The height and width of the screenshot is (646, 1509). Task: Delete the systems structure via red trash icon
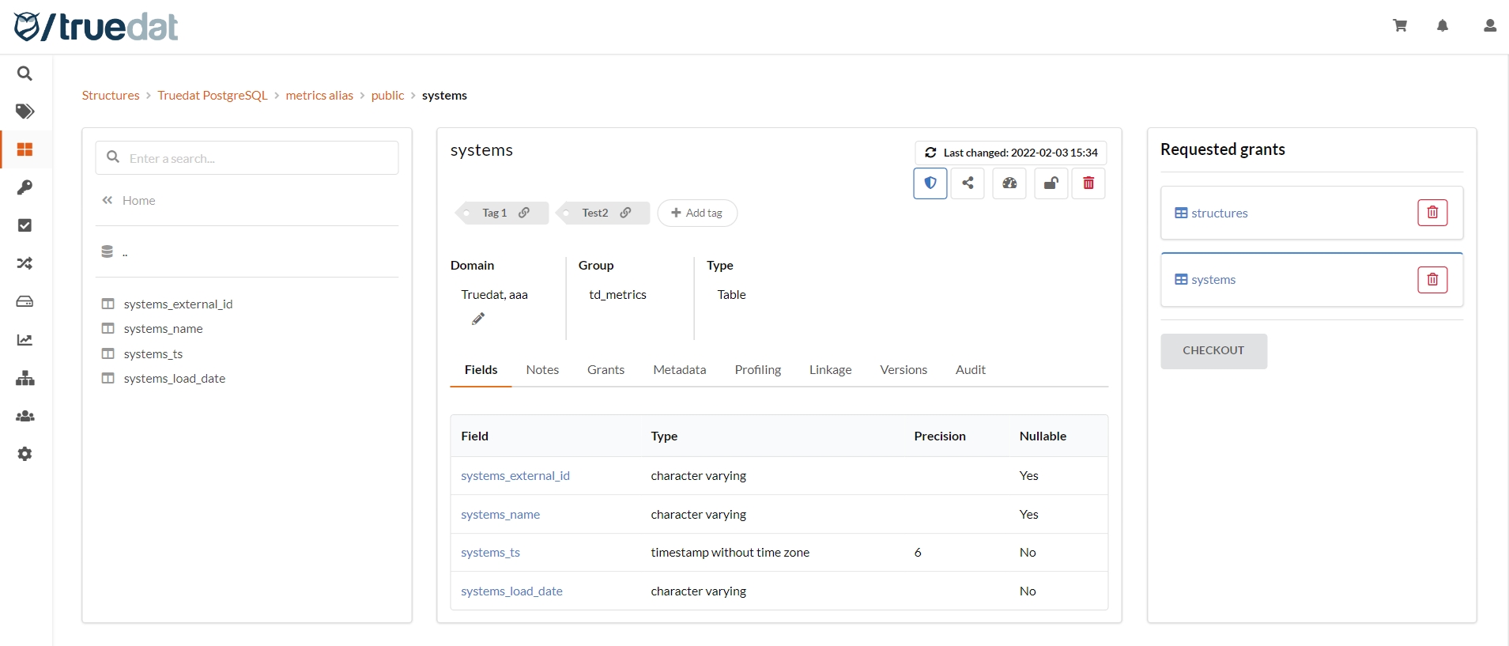coord(1088,183)
